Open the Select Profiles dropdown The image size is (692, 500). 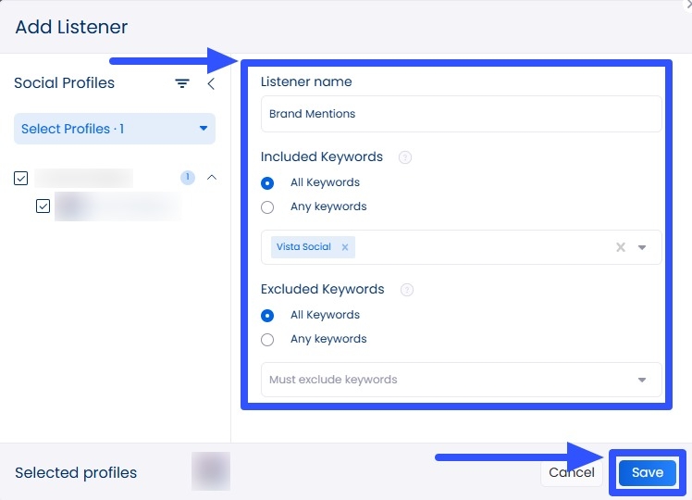coord(115,129)
